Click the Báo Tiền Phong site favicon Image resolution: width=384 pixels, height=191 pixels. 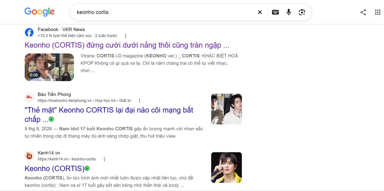[x=29, y=97]
